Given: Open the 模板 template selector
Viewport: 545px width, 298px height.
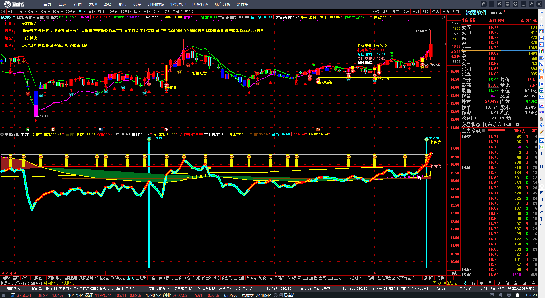Looking at the screenshot, I should [x=440, y=278].
